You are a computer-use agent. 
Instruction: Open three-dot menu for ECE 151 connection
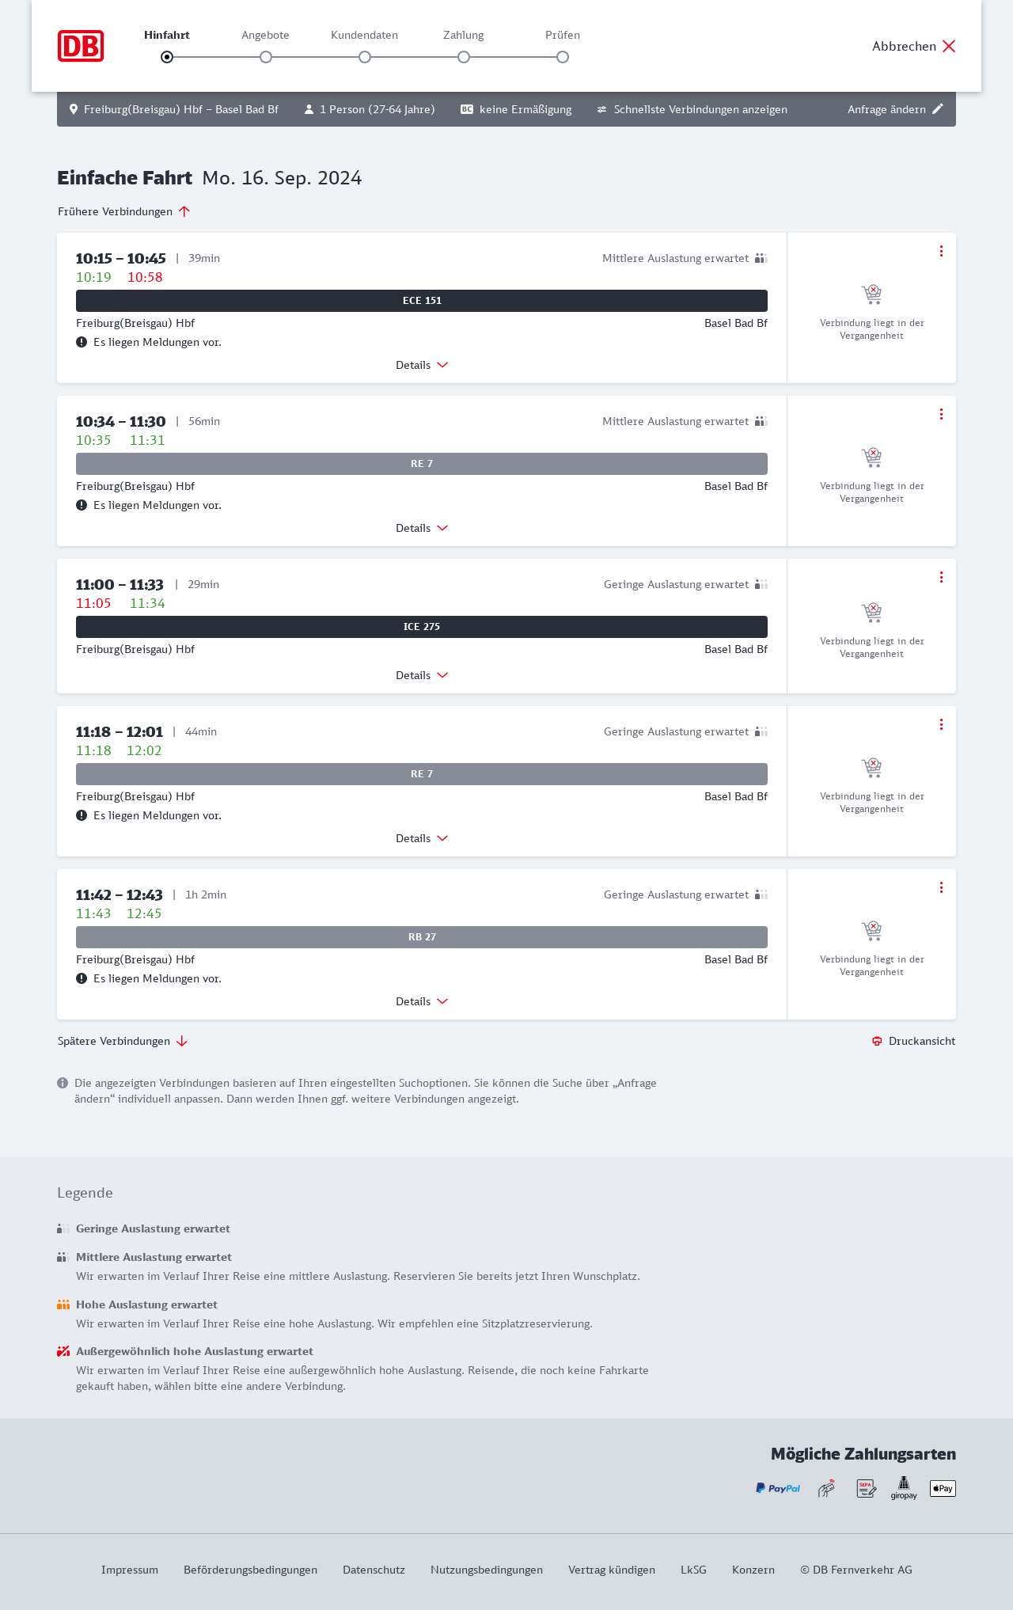click(941, 251)
